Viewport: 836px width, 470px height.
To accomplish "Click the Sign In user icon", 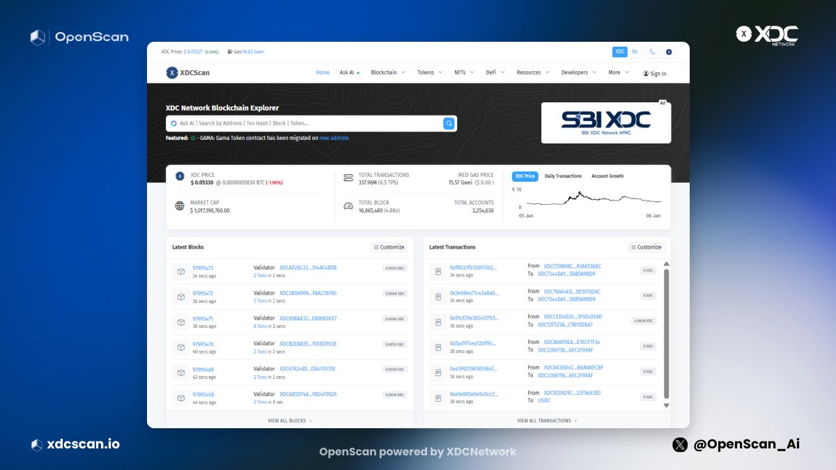I will [646, 73].
